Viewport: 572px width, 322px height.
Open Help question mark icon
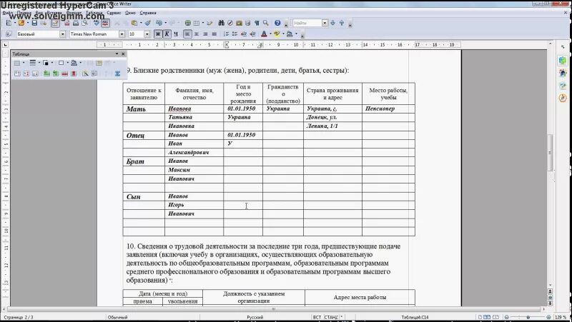coord(277,23)
